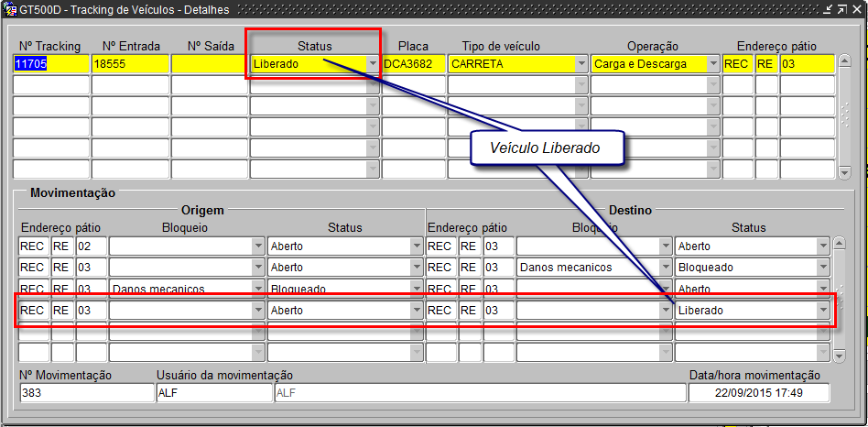The image size is (868, 427).
Task: Open Origem Status dropdown in the first Movimentação row
Action: [416, 246]
